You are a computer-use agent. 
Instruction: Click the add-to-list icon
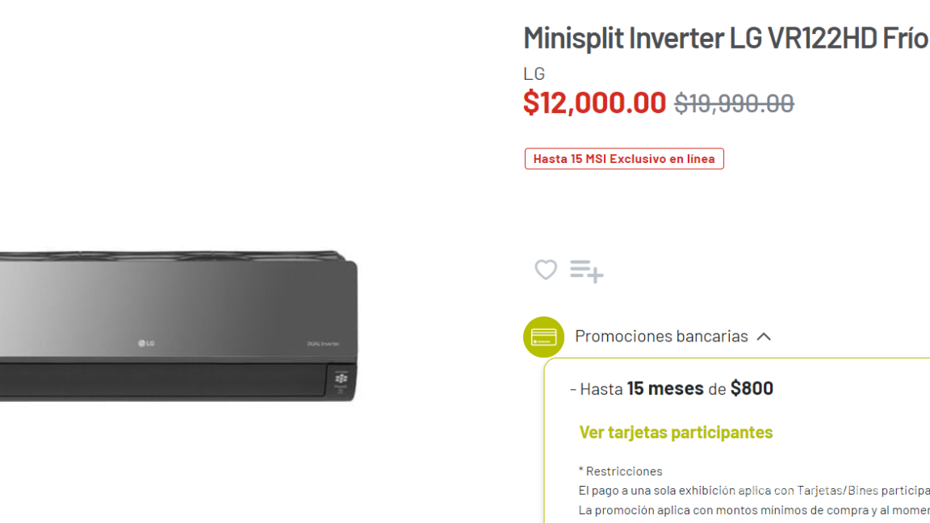pyautogui.click(x=586, y=270)
